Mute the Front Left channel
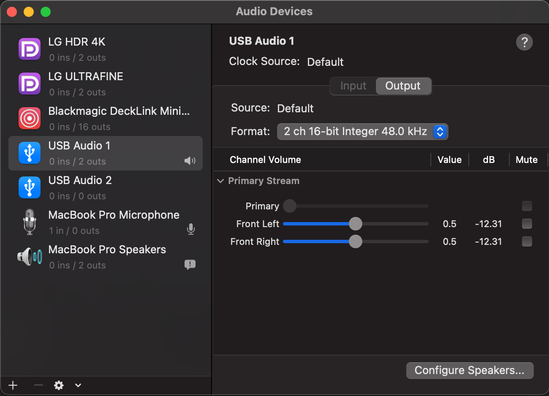 click(x=527, y=224)
